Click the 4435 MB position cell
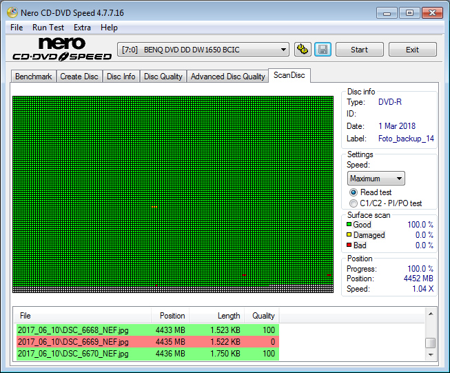The width and height of the screenshot is (450, 373). [170, 342]
